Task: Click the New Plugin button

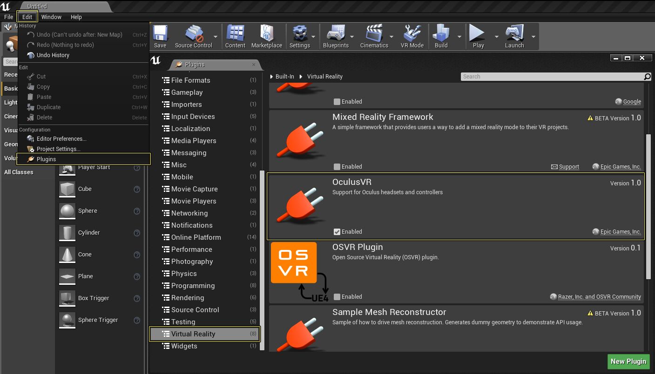Action: pyautogui.click(x=628, y=361)
